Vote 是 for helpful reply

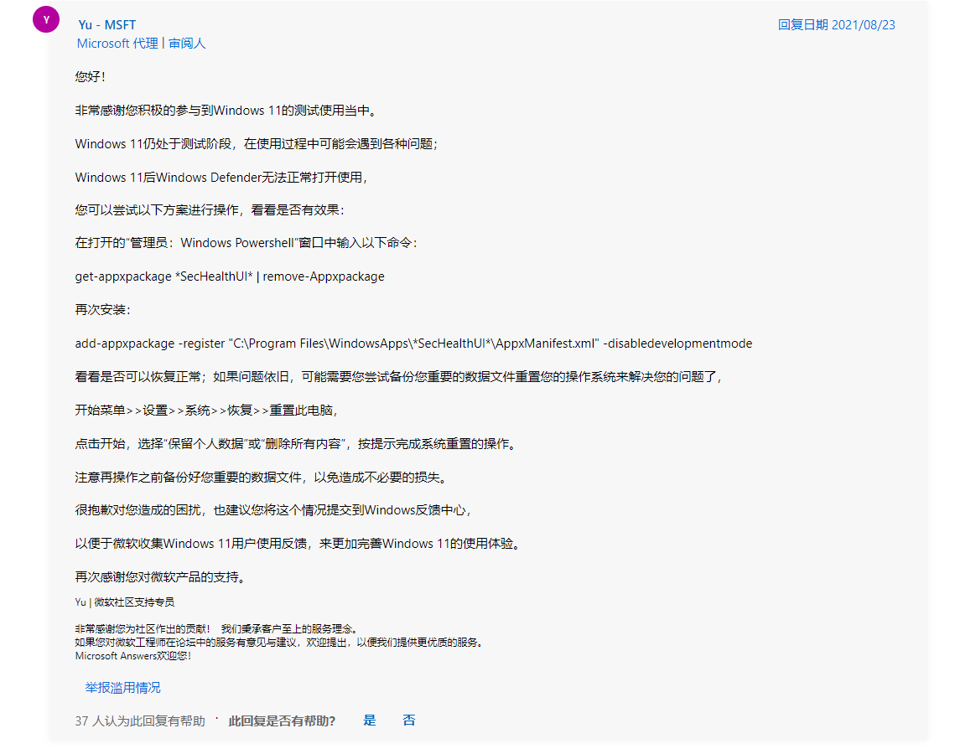(x=369, y=721)
